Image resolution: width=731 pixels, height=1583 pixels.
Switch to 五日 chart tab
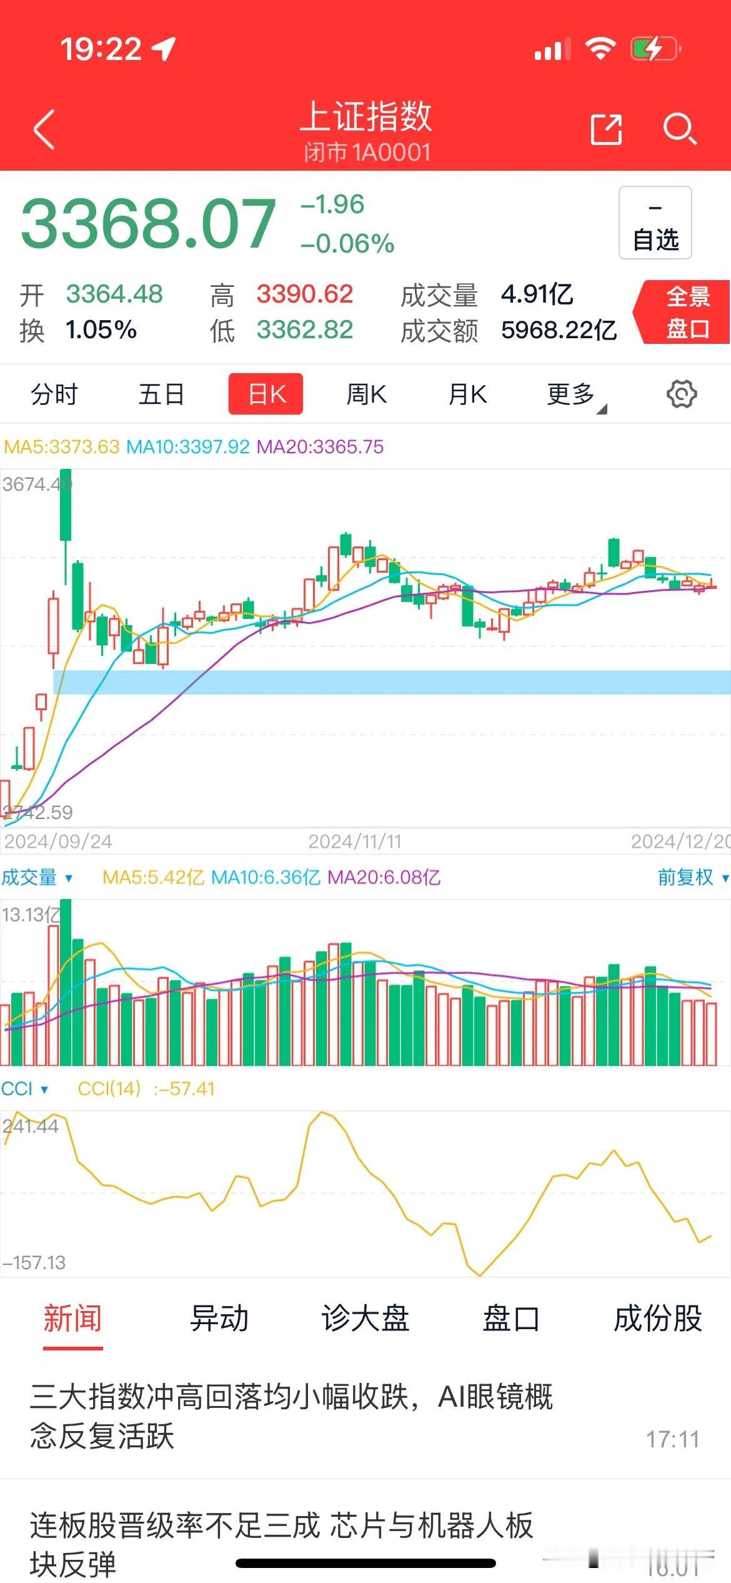tap(161, 394)
